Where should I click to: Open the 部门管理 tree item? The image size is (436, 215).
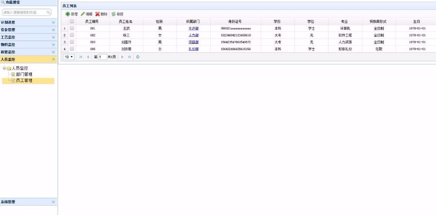coord(24,74)
